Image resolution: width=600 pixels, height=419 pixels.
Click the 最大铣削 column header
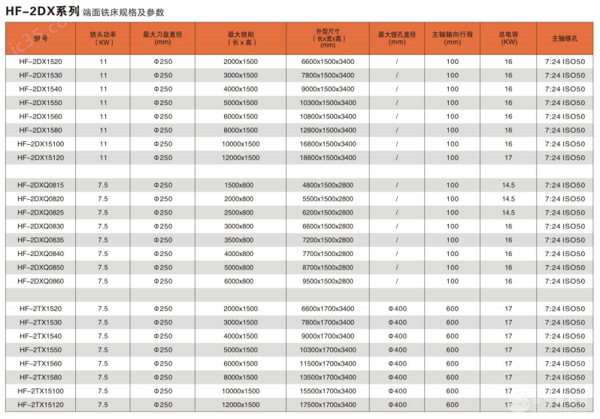pos(241,38)
